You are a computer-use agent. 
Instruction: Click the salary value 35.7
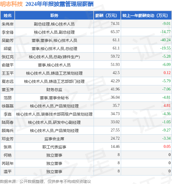[x=116, y=105]
